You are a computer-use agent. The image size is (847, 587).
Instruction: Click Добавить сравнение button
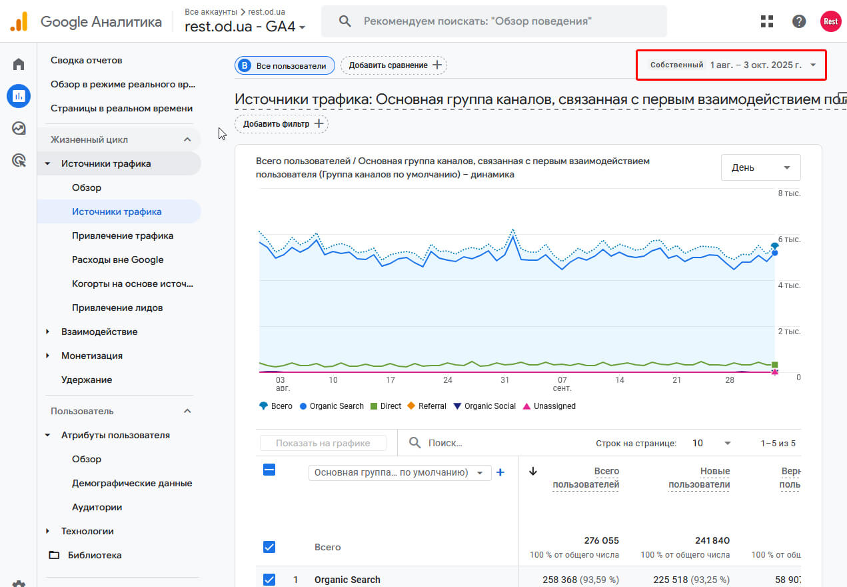(394, 65)
